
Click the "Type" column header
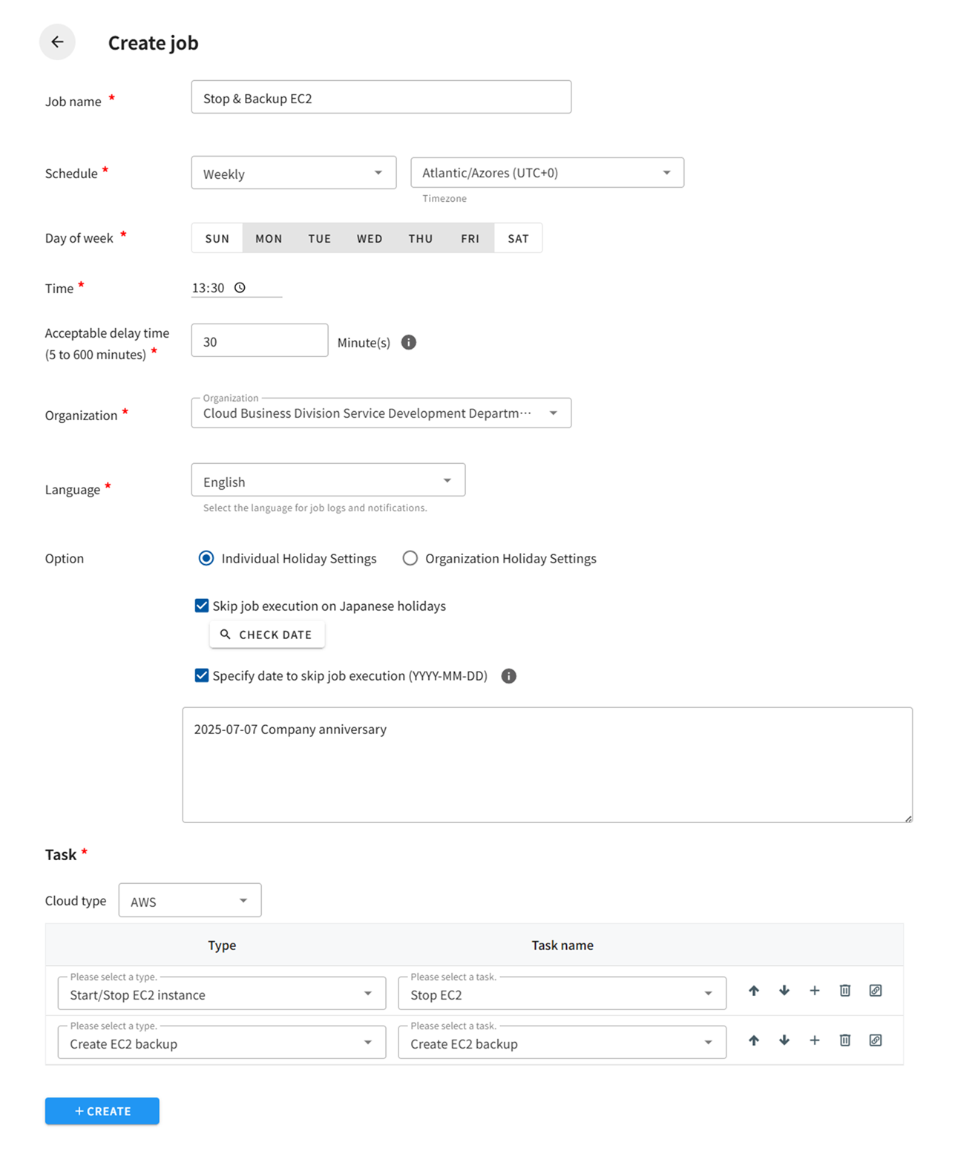222,945
